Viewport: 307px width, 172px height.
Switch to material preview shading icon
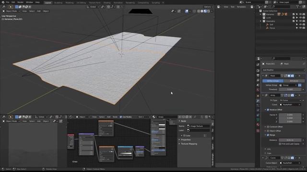[205, 11]
